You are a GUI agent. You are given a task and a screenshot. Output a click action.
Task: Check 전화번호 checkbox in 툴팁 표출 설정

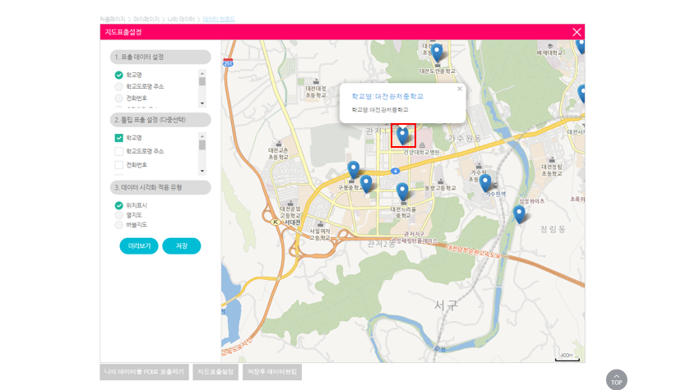118,165
